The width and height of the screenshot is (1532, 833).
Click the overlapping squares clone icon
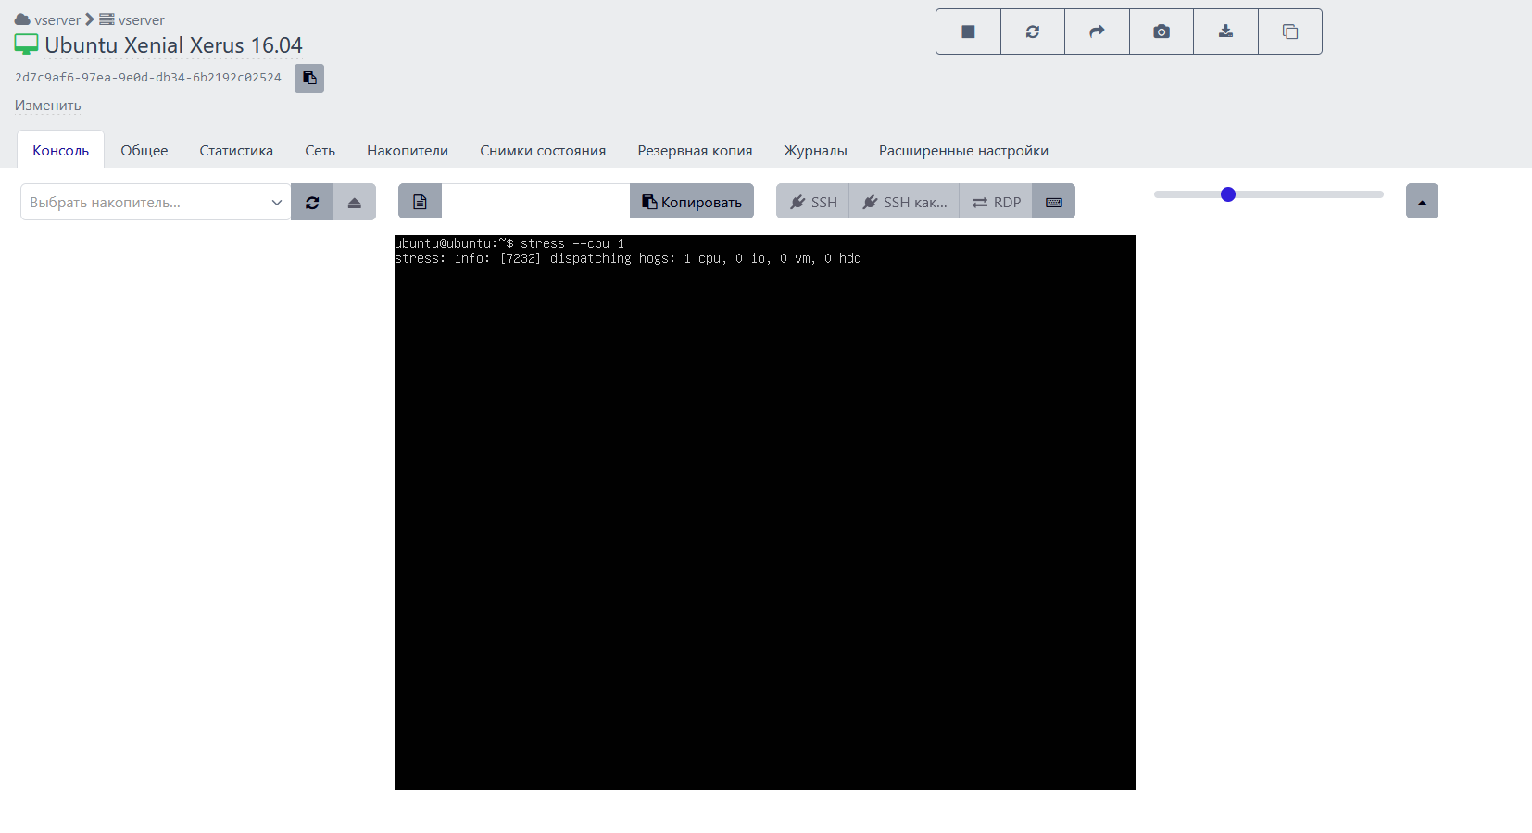1290,31
